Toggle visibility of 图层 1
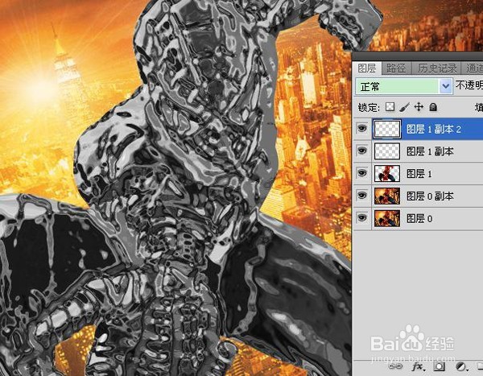The image size is (483, 376). point(362,173)
